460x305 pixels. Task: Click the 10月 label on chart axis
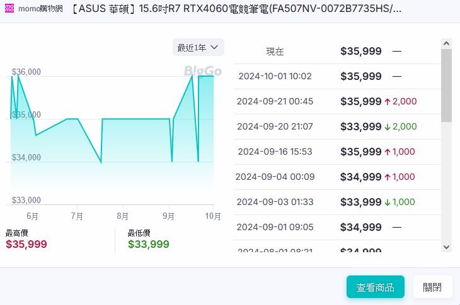[213, 216]
